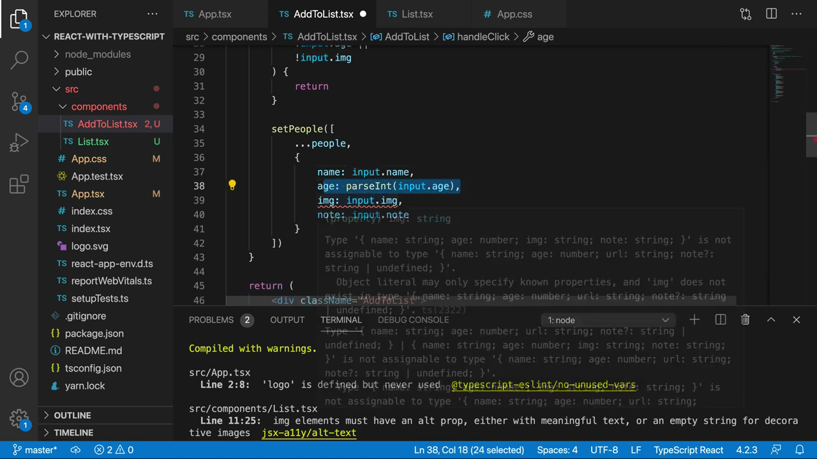Viewport: 817px width, 459px height.
Task: Expand the OUTLINE section
Action: coord(105,415)
